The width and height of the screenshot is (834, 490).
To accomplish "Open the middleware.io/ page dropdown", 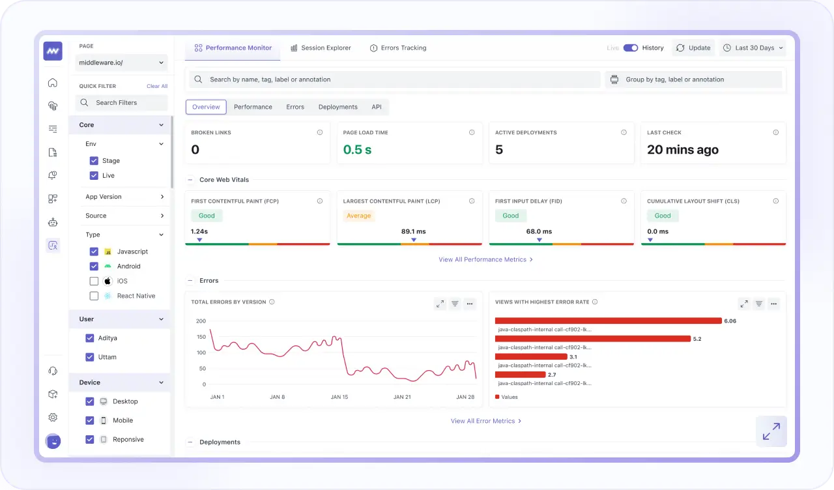I will (x=121, y=63).
